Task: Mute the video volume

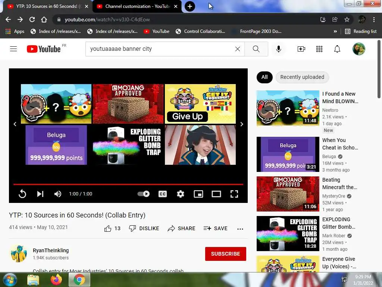Action: point(57,194)
